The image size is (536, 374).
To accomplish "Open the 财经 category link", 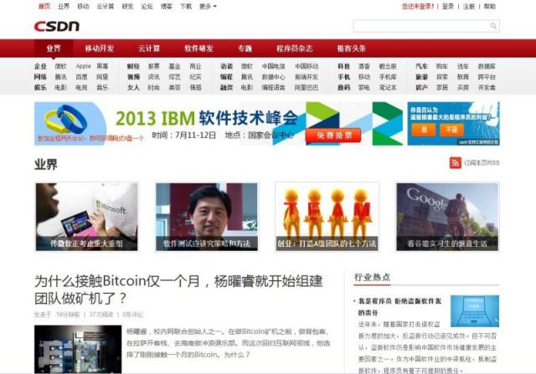I will [x=133, y=66].
